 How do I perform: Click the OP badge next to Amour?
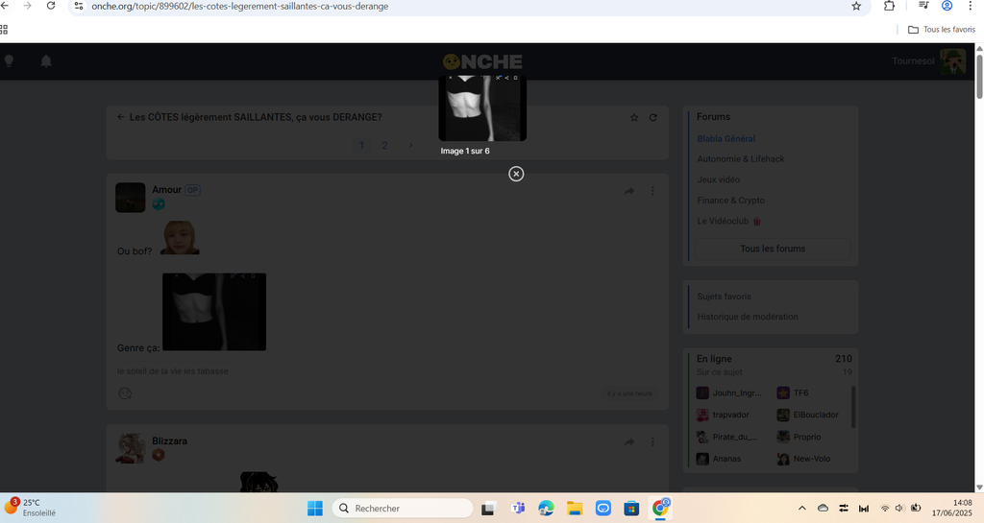(192, 190)
